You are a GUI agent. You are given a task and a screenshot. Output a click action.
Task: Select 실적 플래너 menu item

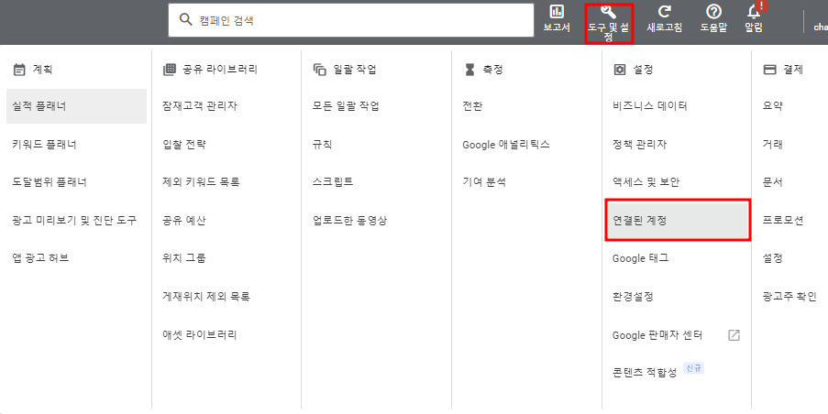(x=39, y=106)
